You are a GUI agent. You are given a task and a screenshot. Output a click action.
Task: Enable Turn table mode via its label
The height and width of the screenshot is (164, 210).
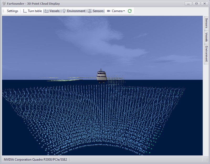tap(35, 11)
